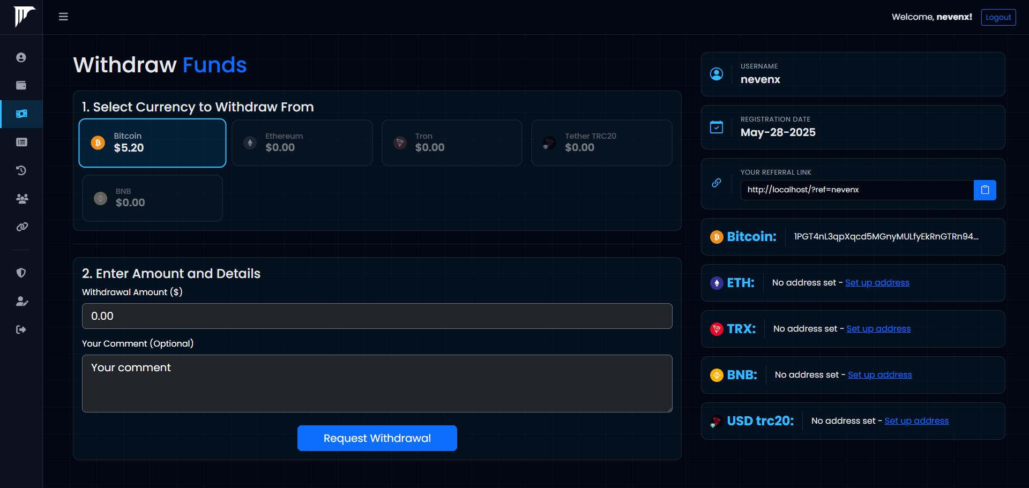Open the referrals group sidebar icon
This screenshot has height=488, width=1029.
(x=22, y=199)
